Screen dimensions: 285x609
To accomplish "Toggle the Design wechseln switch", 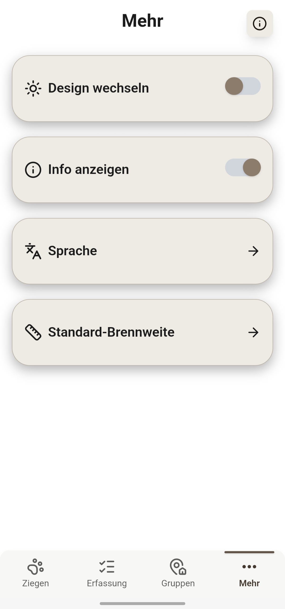I will (x=243, y=86).
